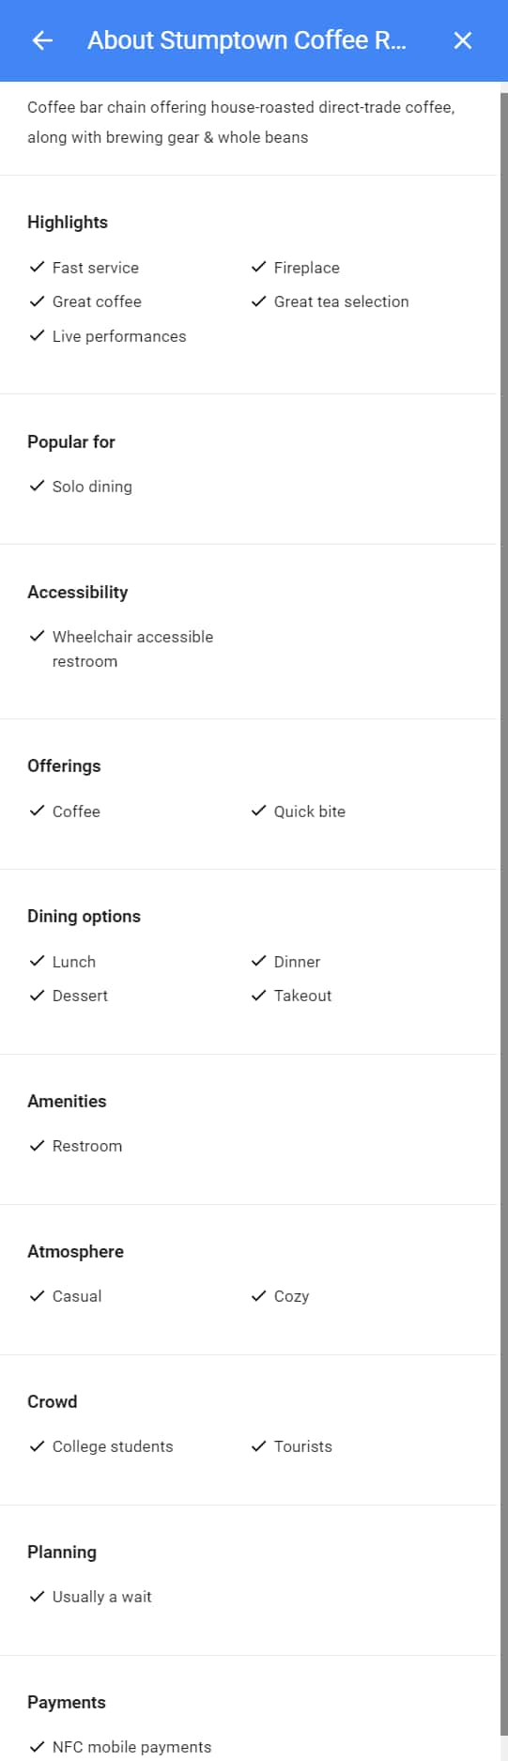Click the Highlights section heading
The width and height of the screenshot is (508, 1761).
coord(68,223)
